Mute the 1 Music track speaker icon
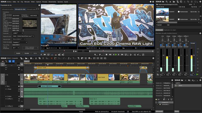Viewport: 202px width, 113px height. 19,89
